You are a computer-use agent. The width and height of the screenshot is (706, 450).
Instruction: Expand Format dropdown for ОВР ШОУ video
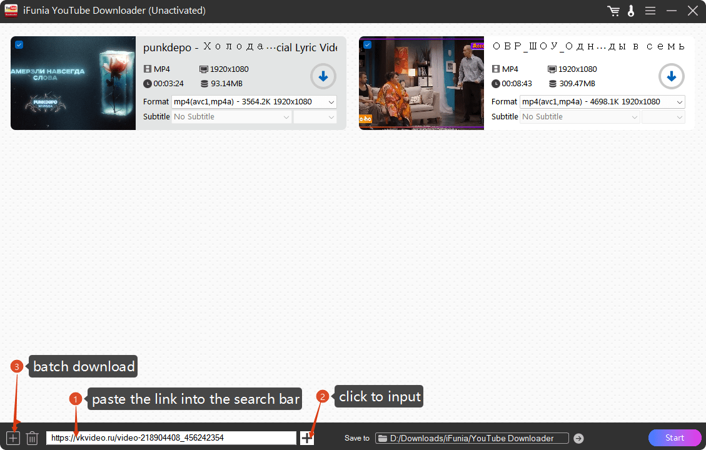coord(602,102)
